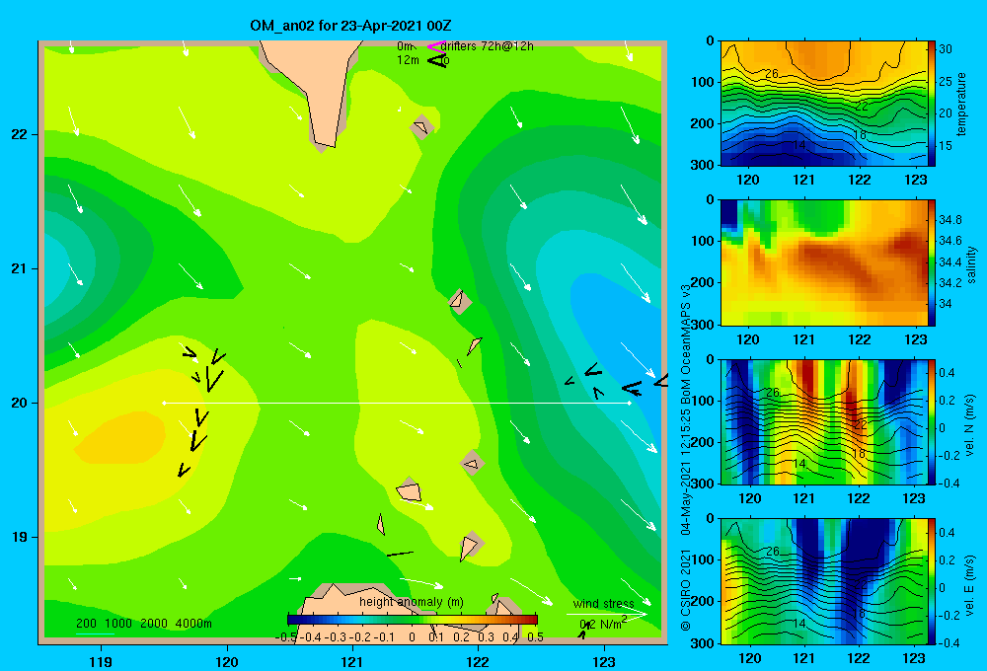Click the 0.5 tick on the height anomaly colorbar

tap(536, 636)
